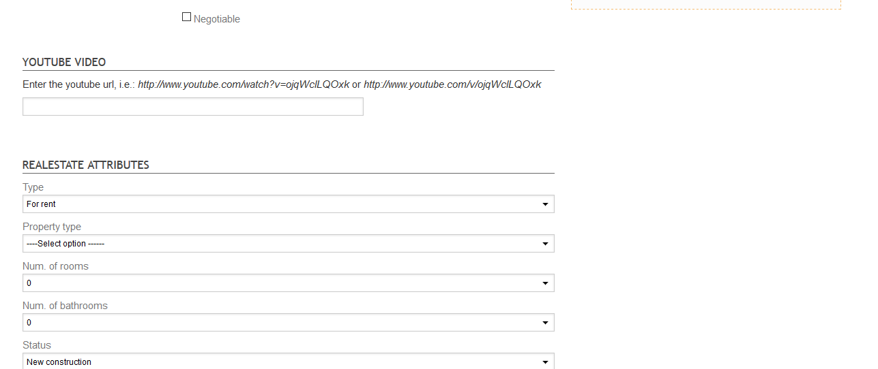Click the example watch?v= YouTube URL text
Screen dimensions: 878x369
[244, 84]
